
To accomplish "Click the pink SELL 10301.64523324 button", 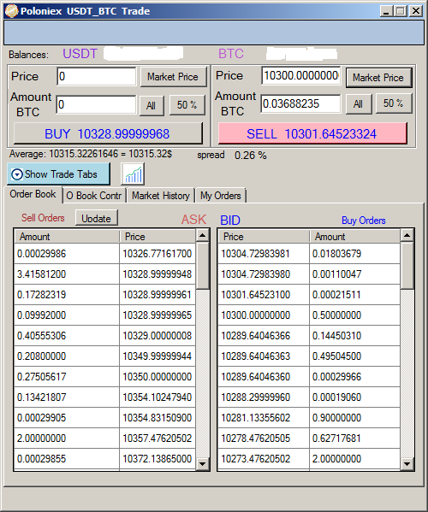I will [x=312, y=133].
